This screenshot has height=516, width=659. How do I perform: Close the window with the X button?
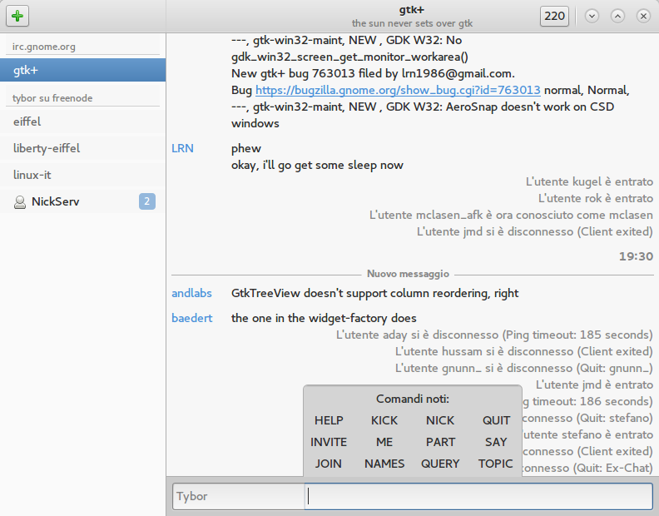pos(643,17)
